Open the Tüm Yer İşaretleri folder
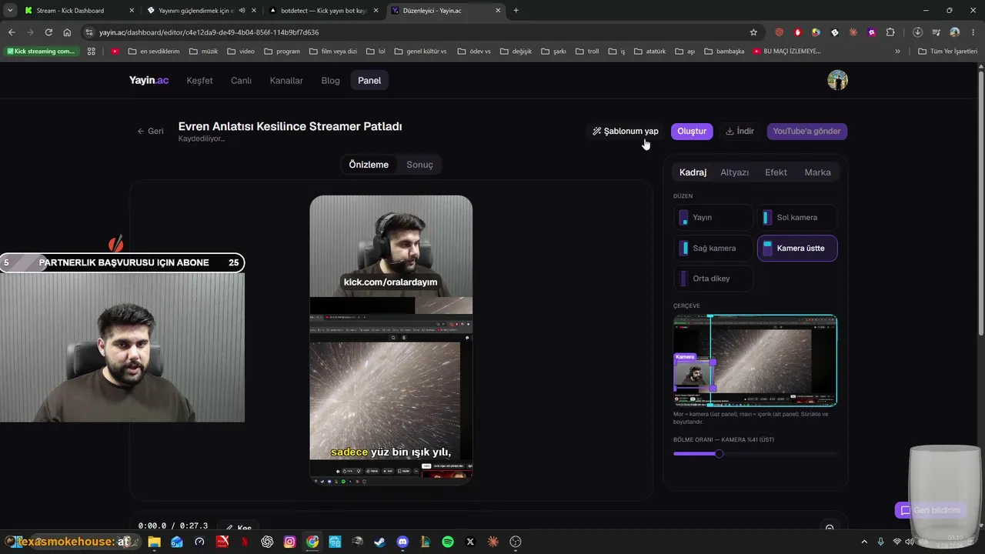The image size is (985, 554). (947, 52)
